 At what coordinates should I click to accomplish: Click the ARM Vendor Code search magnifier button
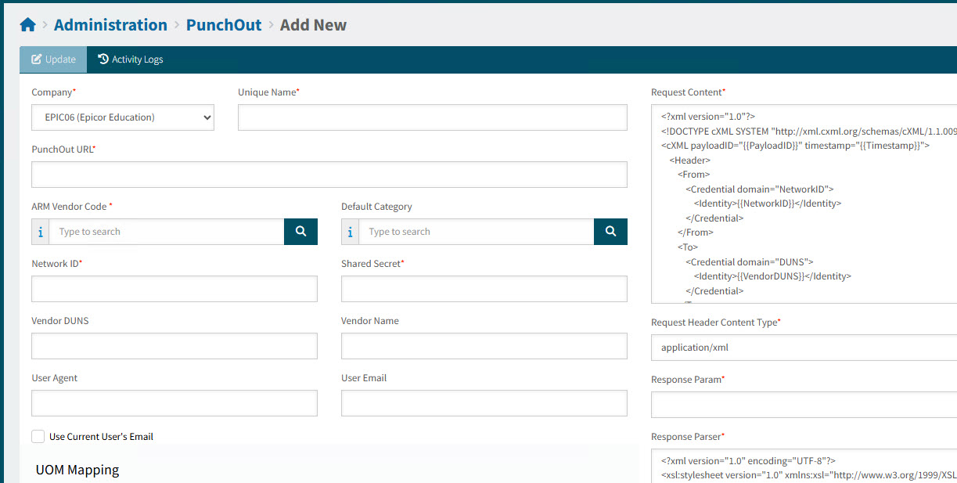pos(300,232)
